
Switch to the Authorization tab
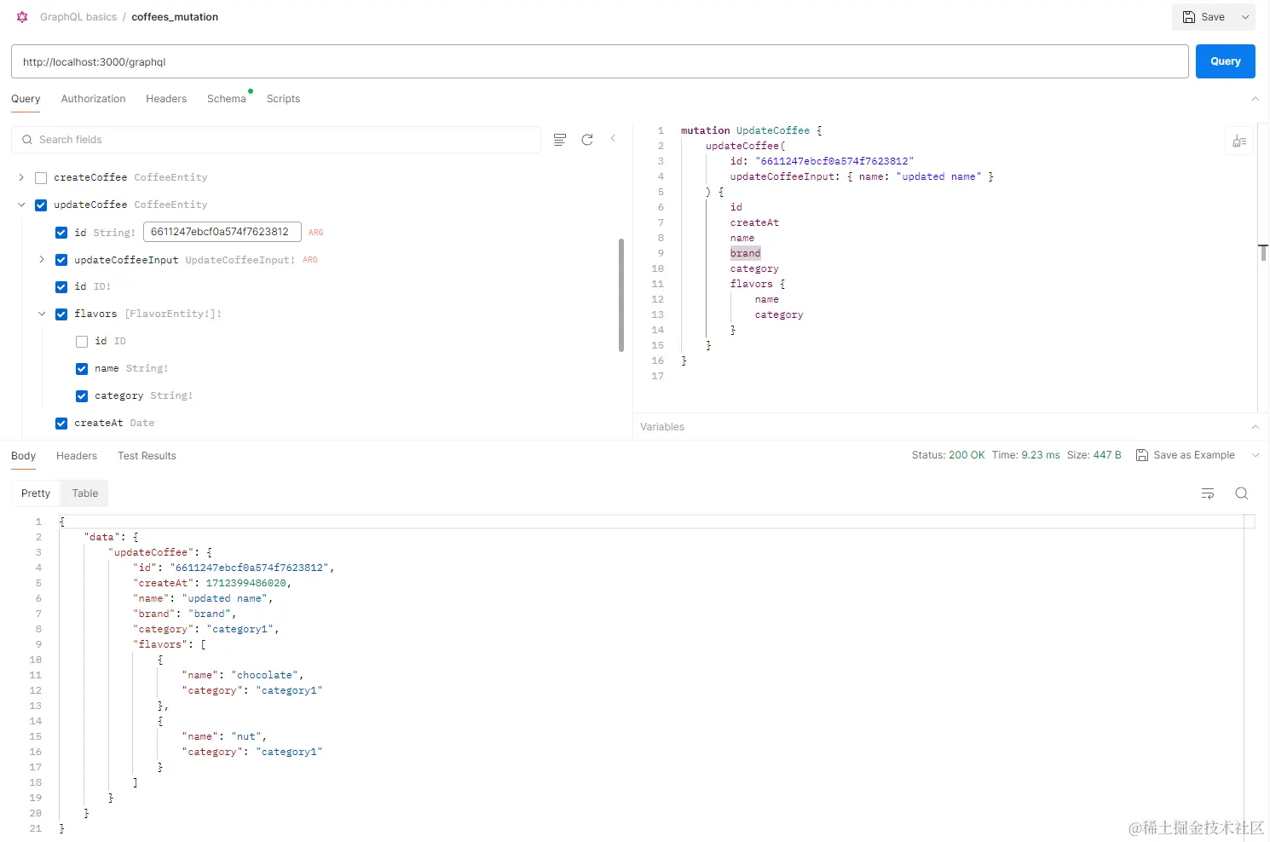[93, 99]
